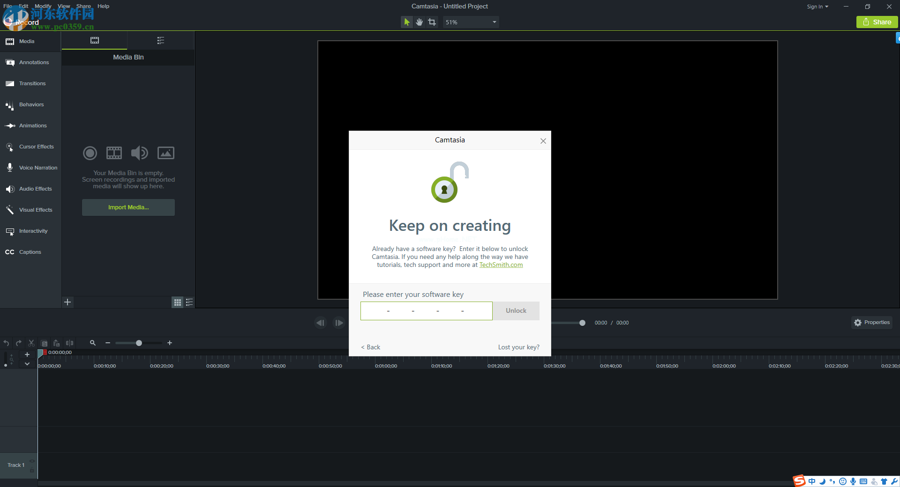The image size is (900, 487).
Task: Close the Camtasia unlock dialog
Action: (x=543, y=141)
